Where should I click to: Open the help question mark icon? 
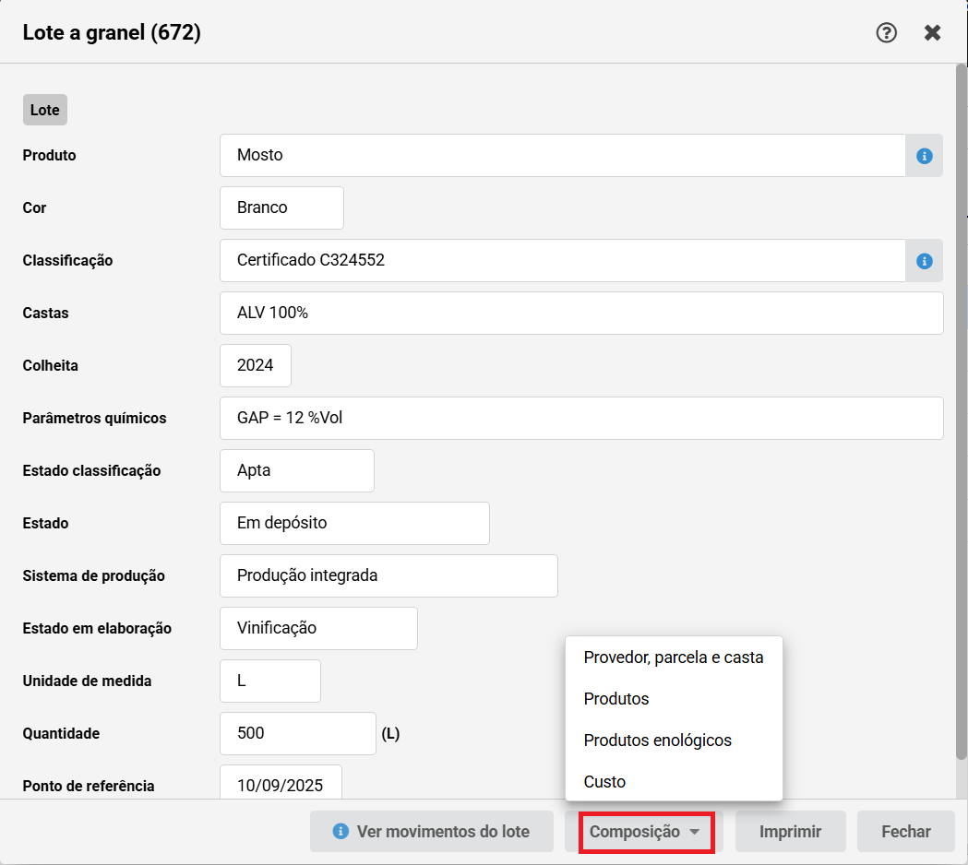(886, 32)
